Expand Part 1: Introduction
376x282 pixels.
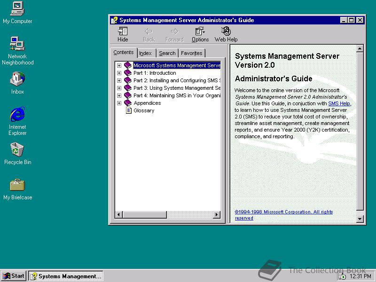(119, 73)
